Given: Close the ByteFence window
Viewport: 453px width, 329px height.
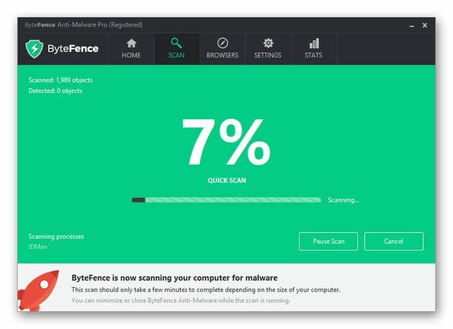Looking at the screenshot, I should coord(425,25).
